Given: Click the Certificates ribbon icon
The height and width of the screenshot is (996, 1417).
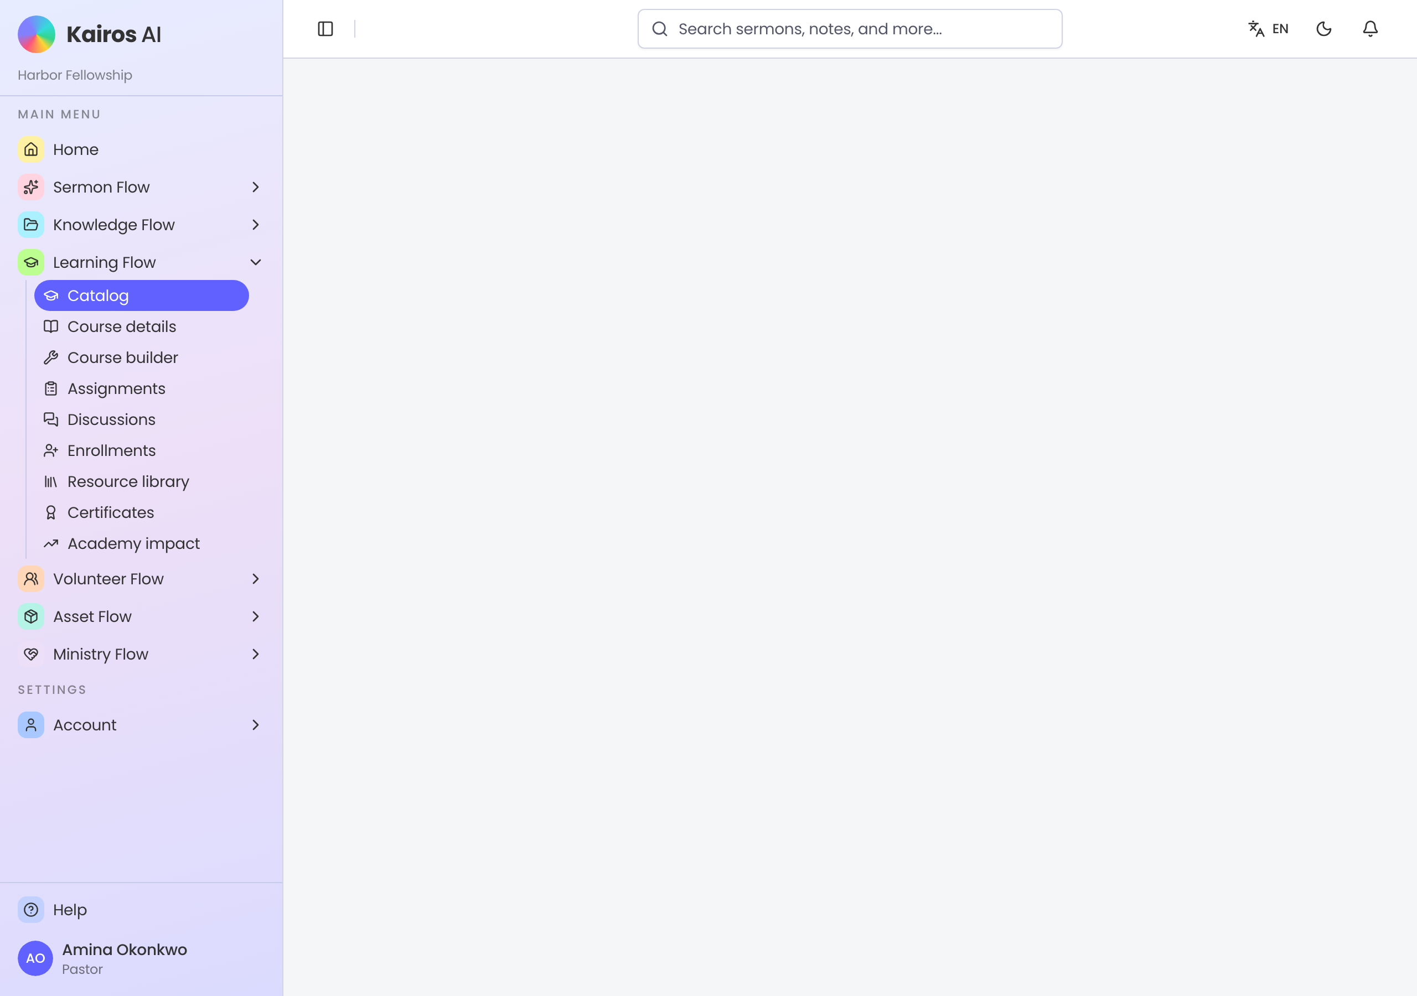Looking at the screenshot, I should tap(50, 512).
